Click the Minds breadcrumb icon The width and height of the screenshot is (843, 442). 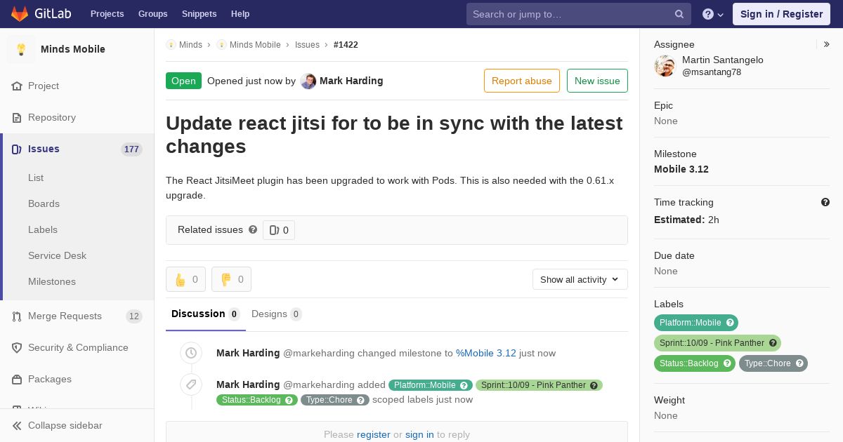pyautogui.click(x=171, y=44)
